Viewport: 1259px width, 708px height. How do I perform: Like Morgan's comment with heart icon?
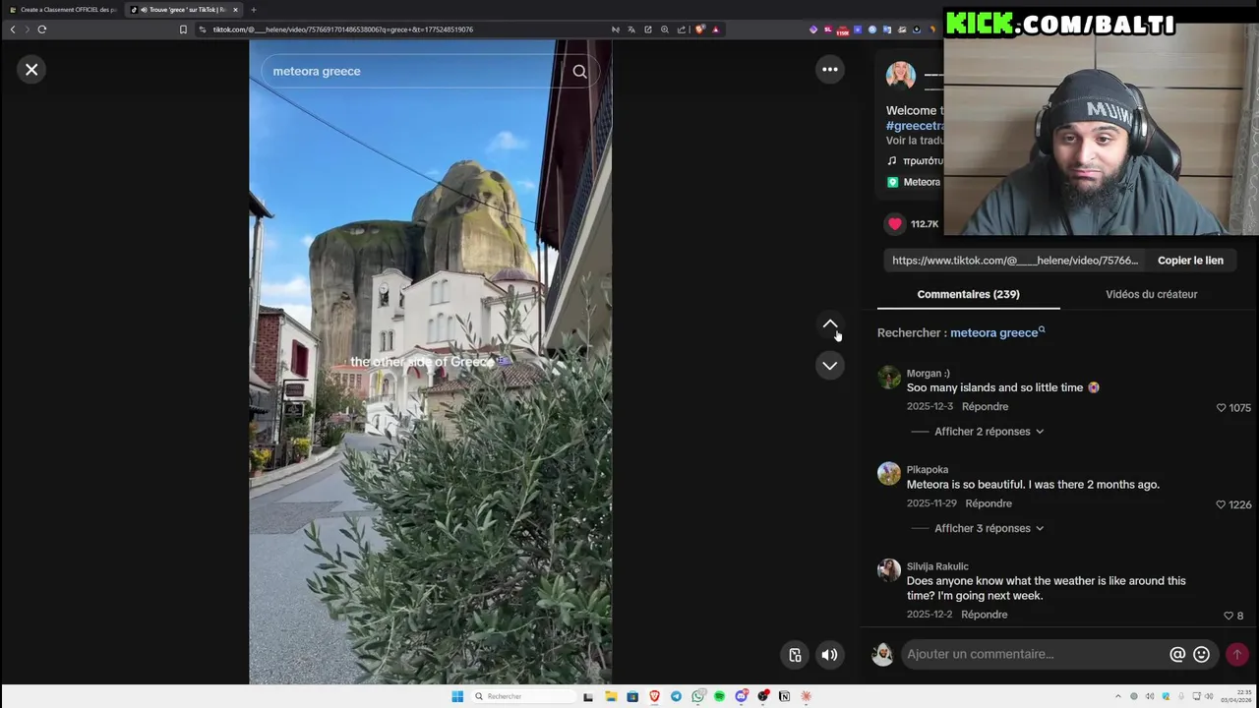1222,407
